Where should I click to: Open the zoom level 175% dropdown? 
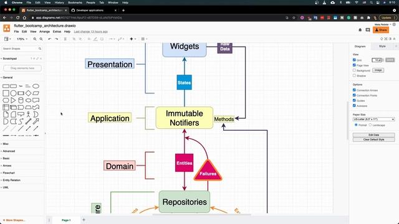22,39
